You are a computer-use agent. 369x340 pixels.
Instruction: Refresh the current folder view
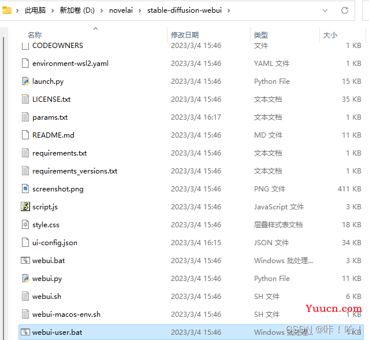(345, 10)
